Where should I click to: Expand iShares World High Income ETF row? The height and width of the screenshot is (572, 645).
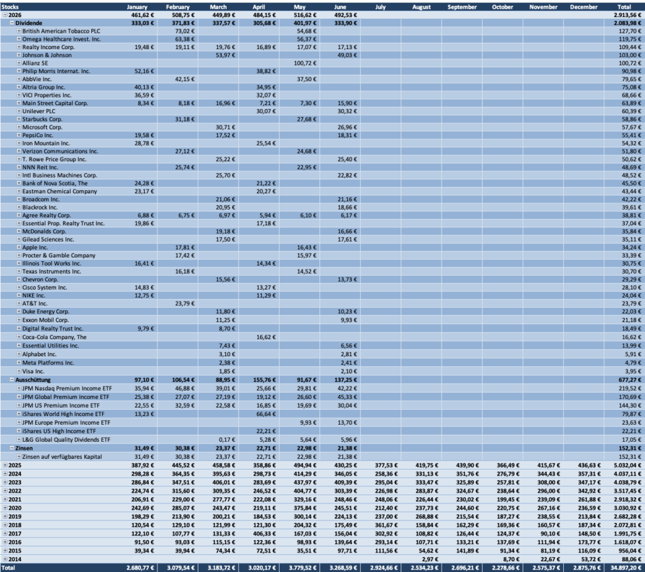coord(19,414)
